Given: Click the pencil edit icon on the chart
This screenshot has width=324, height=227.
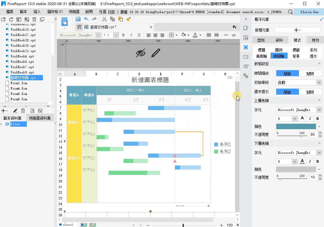Looking at the screenshot, I should tap(156, 53).
